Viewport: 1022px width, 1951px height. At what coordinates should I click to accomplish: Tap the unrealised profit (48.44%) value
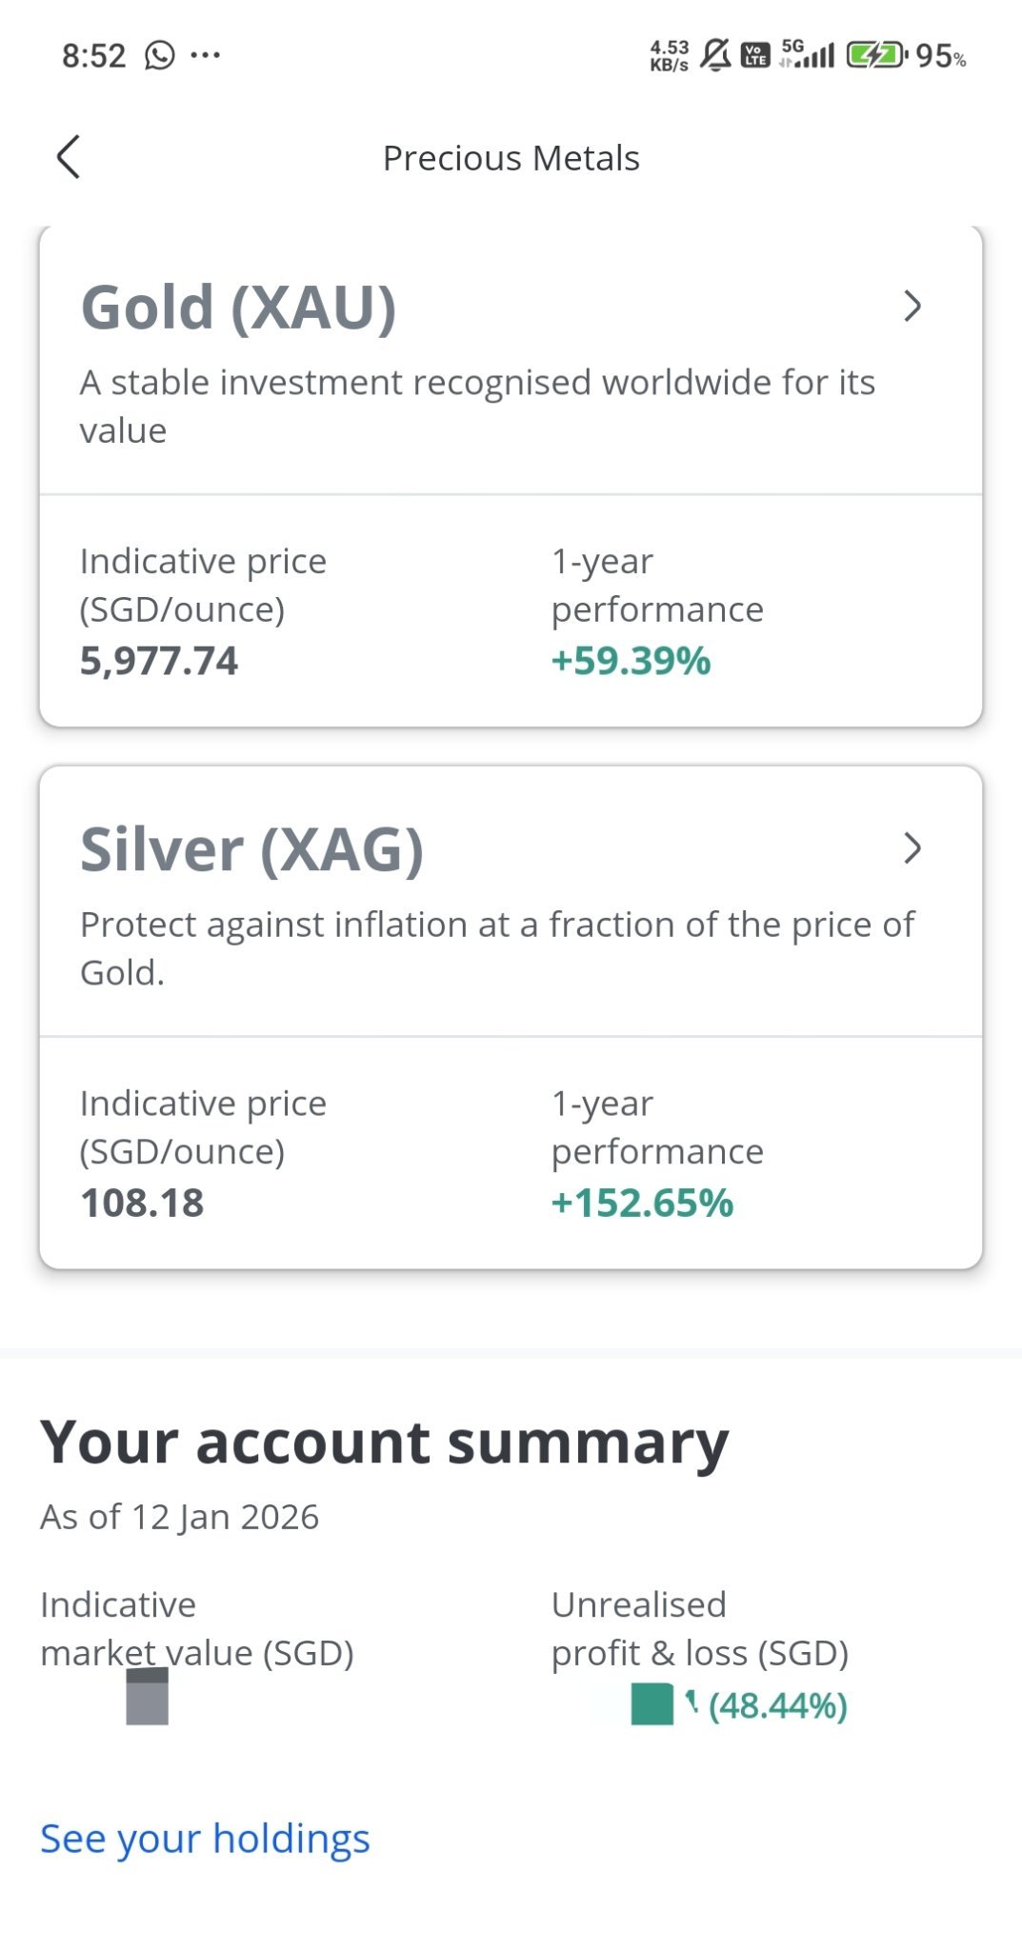[776, 1705]
